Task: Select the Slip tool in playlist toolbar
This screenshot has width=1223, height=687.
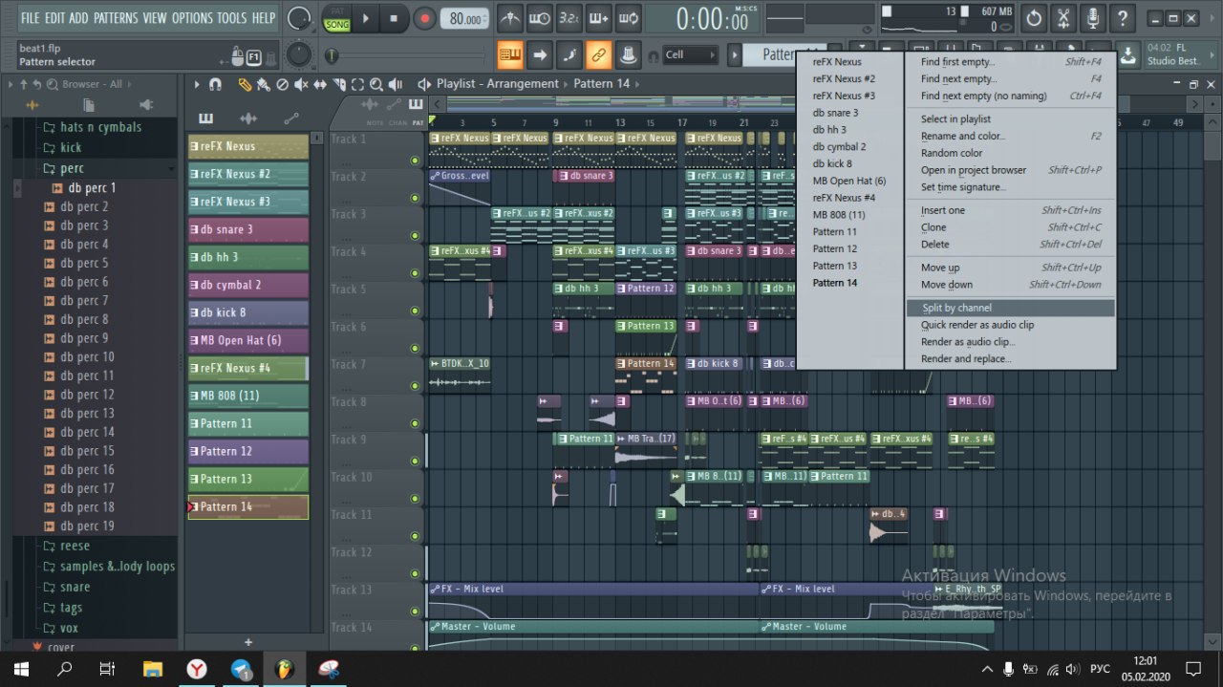Action: click(x=320, y=84)
